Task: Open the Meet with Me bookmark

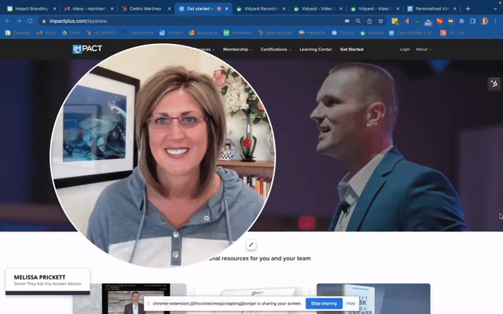Action: [x=276, y=33]
